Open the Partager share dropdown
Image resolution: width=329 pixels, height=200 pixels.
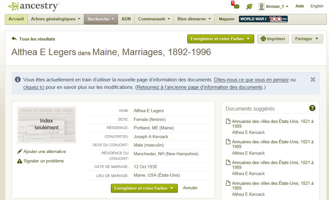[x=307, y=39]
